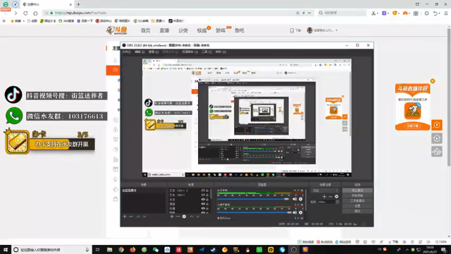Go to the 直播 tab in Douyu navigation
The width and height of the screenshot is (451, 254).
[x=164, y=30]
